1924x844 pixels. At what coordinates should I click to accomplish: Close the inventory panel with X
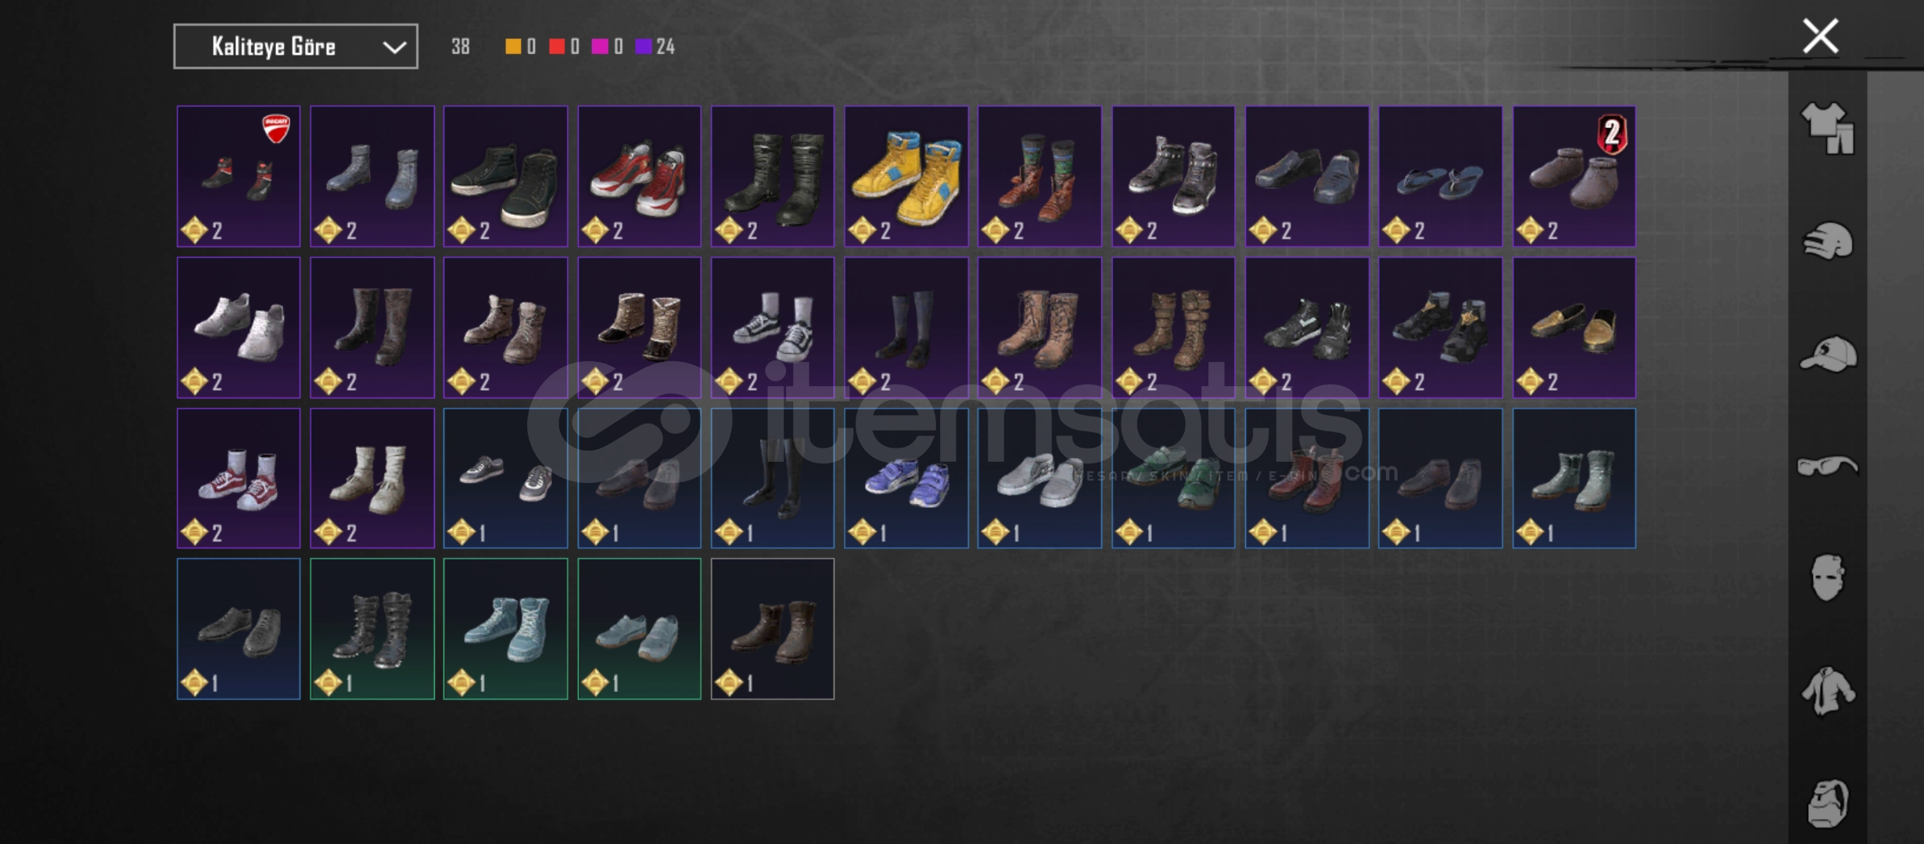pos(1821,37)
